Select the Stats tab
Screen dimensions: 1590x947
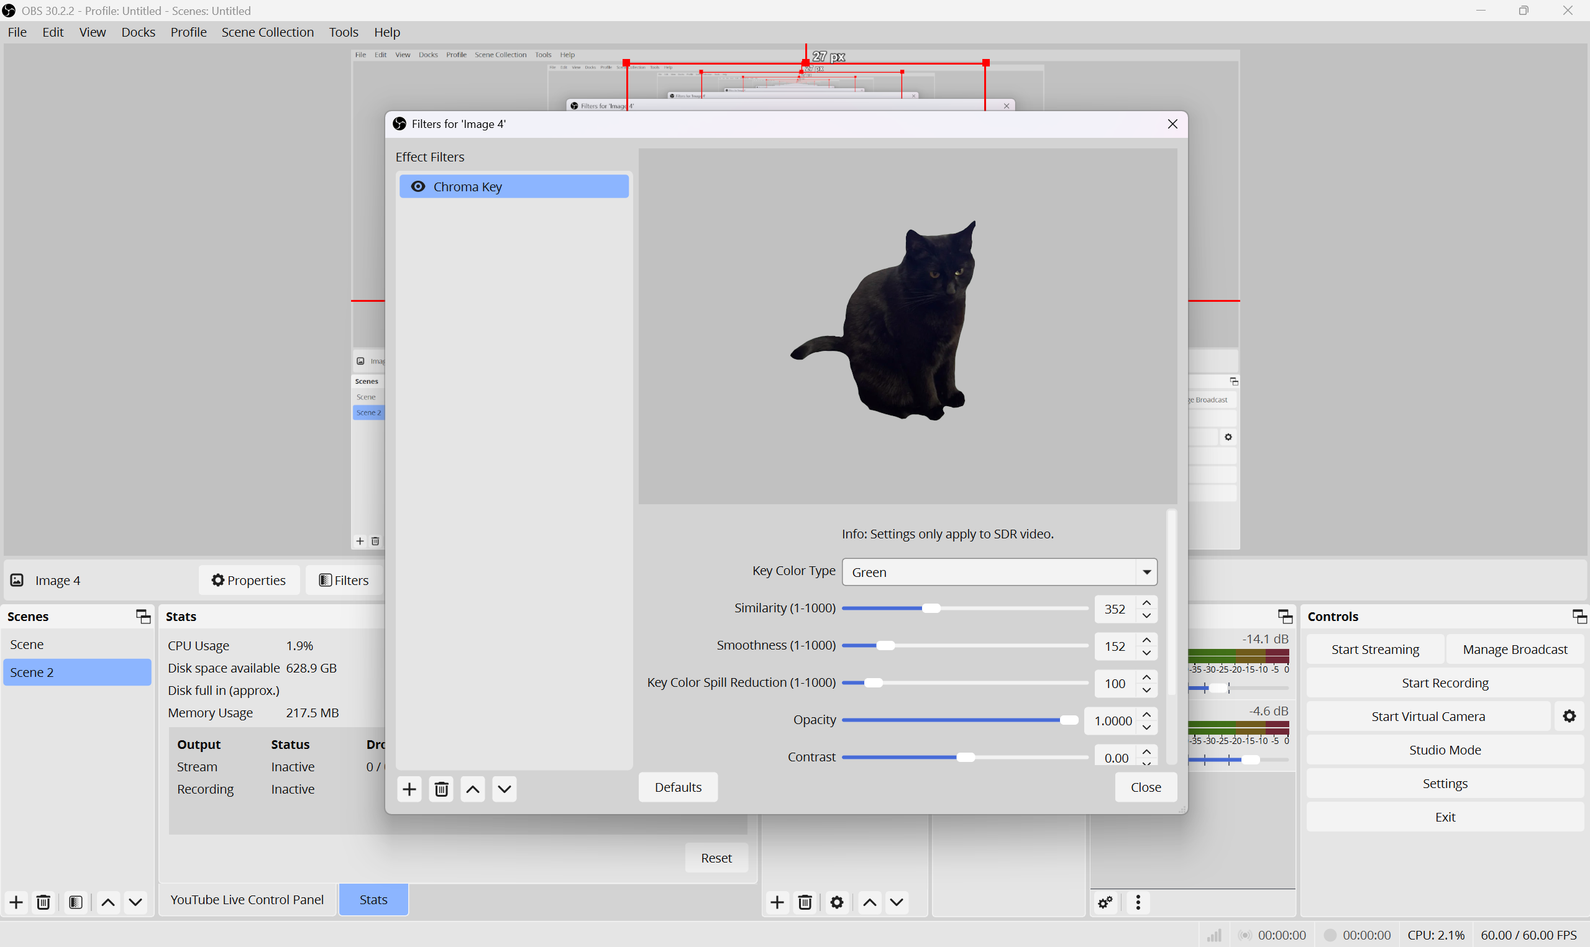point(373,900)
